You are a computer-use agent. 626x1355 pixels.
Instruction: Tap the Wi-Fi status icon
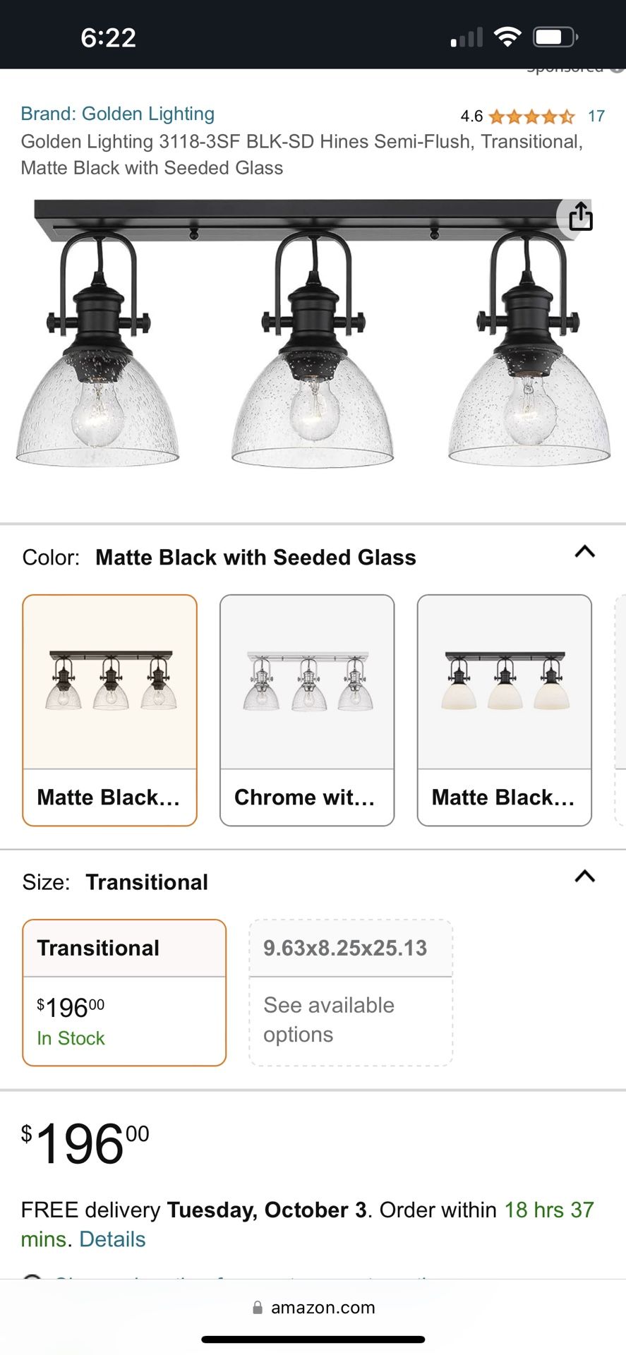point(507,37)
